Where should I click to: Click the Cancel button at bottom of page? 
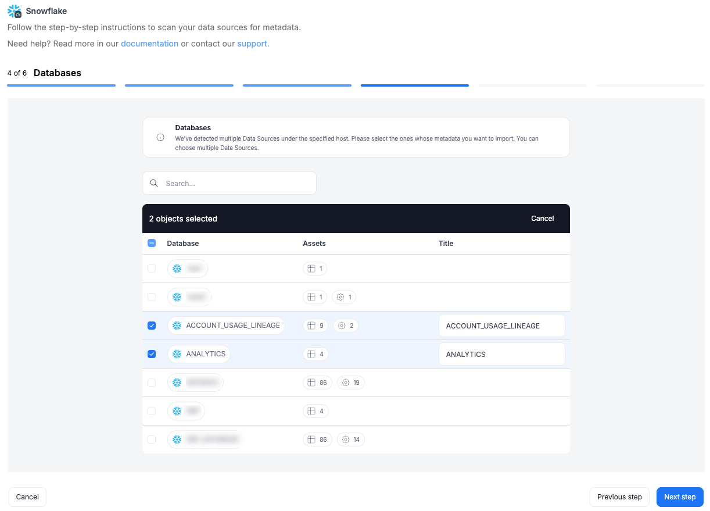(27, 497)
